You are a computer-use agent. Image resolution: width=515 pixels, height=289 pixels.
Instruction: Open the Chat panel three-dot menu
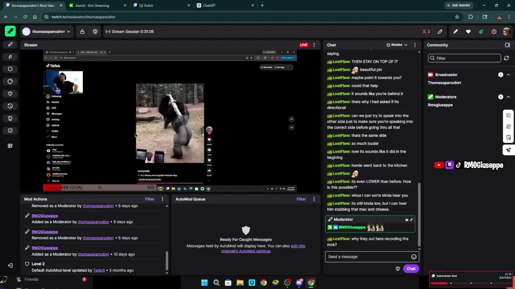415,45
